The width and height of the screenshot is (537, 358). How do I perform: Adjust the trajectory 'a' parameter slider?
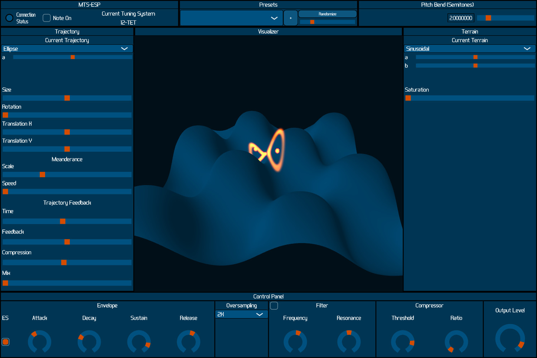point(73,57)
